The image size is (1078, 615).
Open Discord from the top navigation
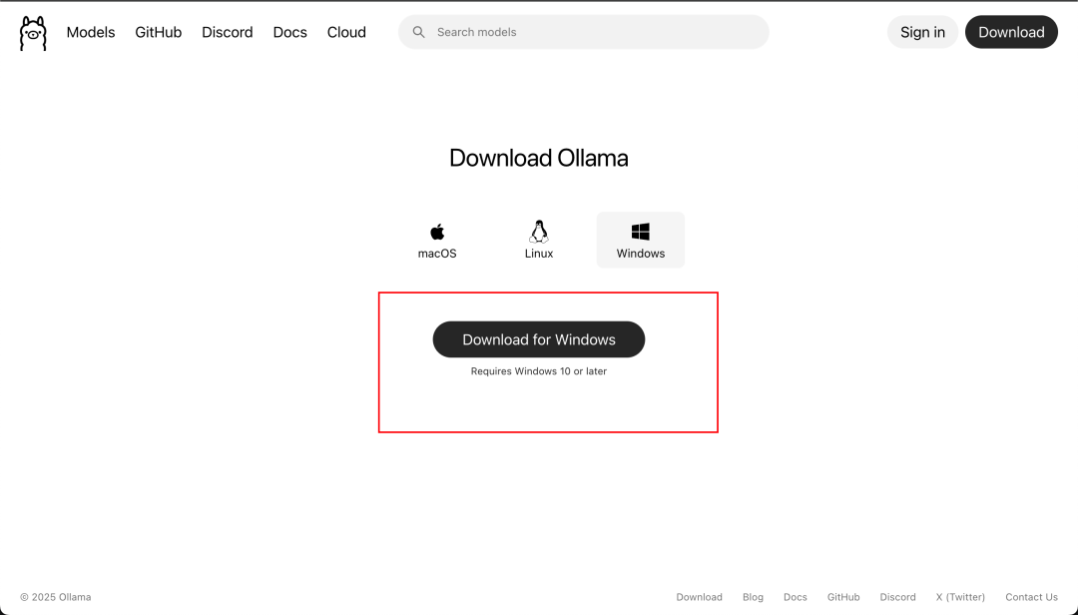tap(228, 32)
